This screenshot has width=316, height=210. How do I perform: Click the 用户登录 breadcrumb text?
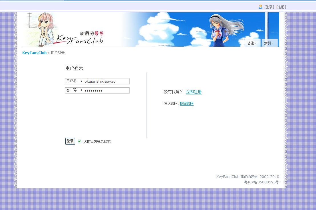point(58,53)
